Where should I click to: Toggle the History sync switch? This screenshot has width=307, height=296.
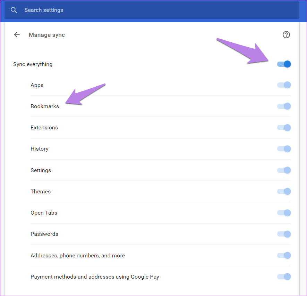284,149
